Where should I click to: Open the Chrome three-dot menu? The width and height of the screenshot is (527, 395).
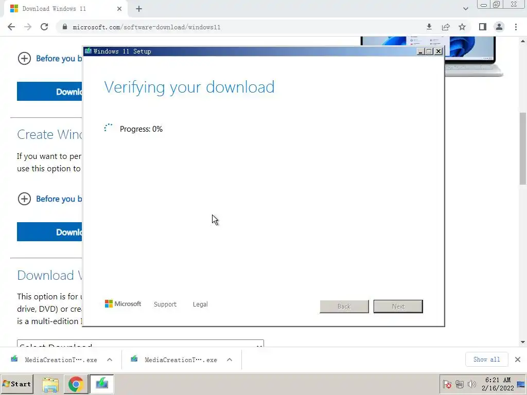516,27
